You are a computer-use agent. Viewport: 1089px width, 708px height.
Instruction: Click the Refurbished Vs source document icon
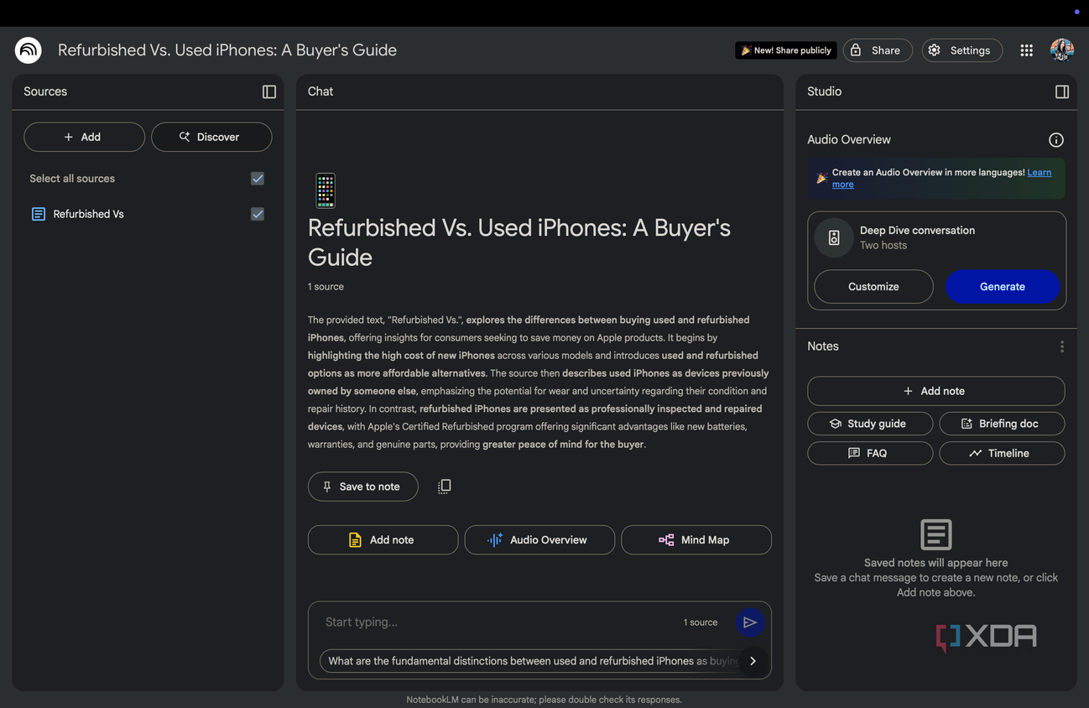39,214
